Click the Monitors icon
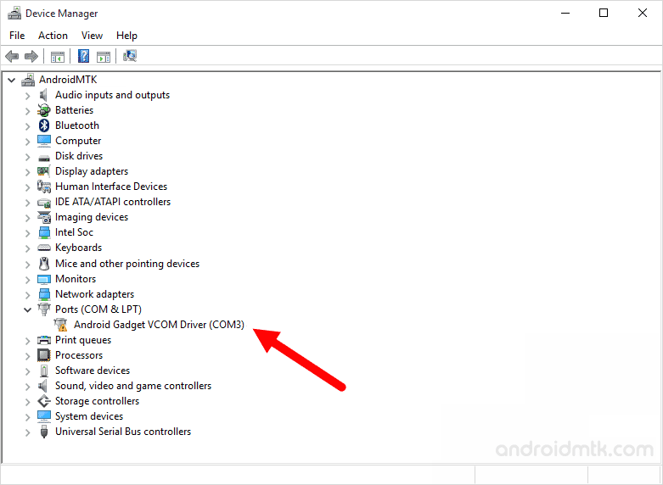 pyautogui.click(x=44, y=279)
